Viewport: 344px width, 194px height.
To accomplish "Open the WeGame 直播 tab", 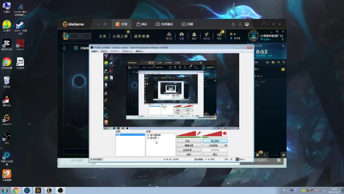I will [187, 24].
